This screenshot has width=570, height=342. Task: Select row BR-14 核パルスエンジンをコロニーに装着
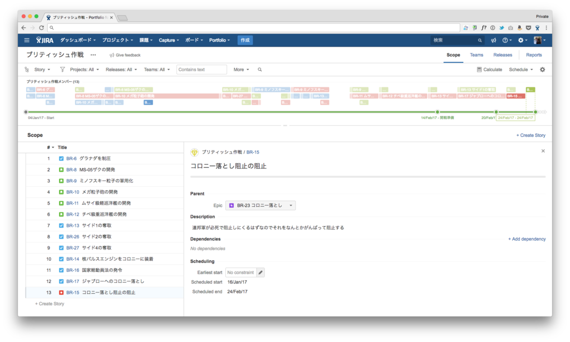[105, 259]
